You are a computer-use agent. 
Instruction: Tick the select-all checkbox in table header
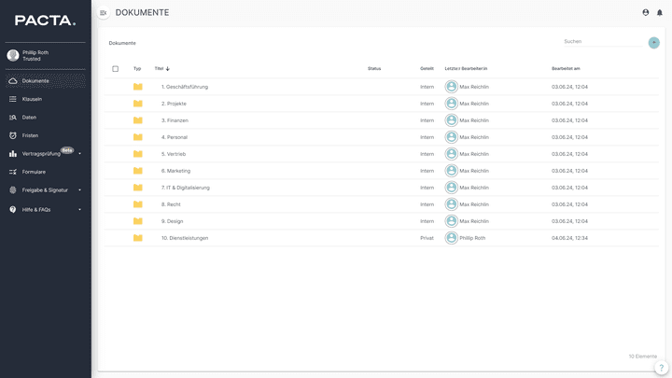[x=116, y=69]
